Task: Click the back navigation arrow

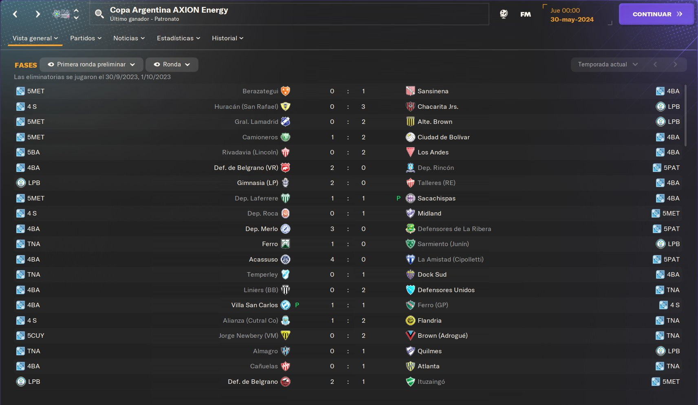Action: coord(15,14)
